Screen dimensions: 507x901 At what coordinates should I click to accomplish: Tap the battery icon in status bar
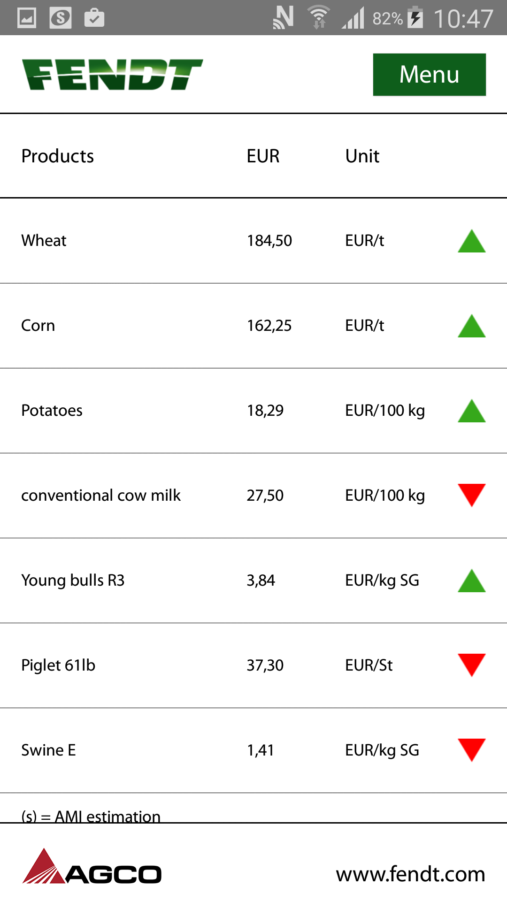(x=415, y=18)
